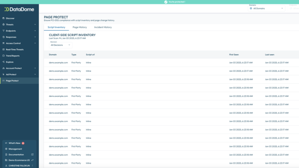Click the Type column header
Screen dimensions: 299x168
pyautogui.click(x=74, y=55)
